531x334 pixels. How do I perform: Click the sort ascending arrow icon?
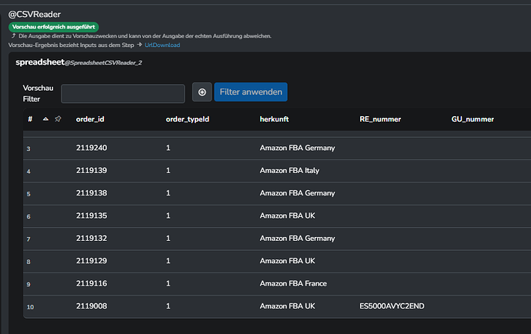(x=45, y=119)
